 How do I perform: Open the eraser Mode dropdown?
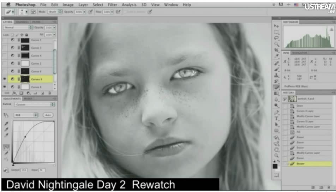(x=55, y=12)
